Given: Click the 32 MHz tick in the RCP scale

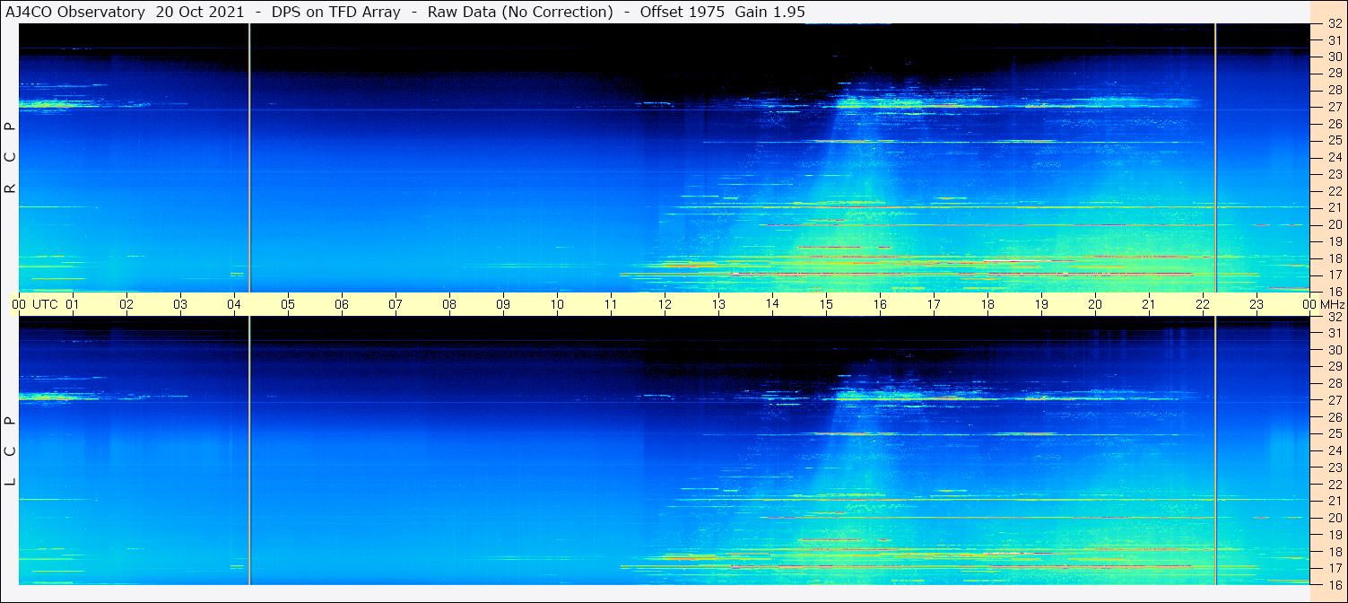Looking at the screenshot, I should coord(1334,24).
